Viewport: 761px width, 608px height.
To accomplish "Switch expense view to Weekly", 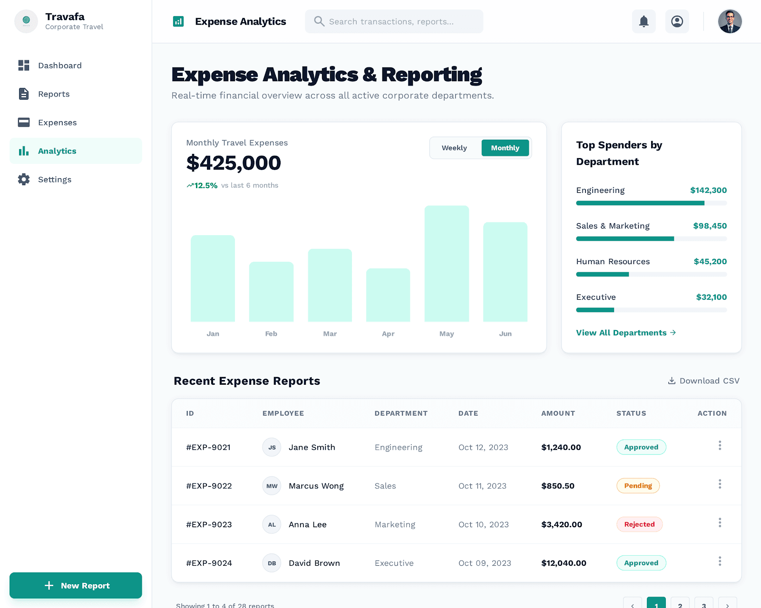I will point(454,148).
